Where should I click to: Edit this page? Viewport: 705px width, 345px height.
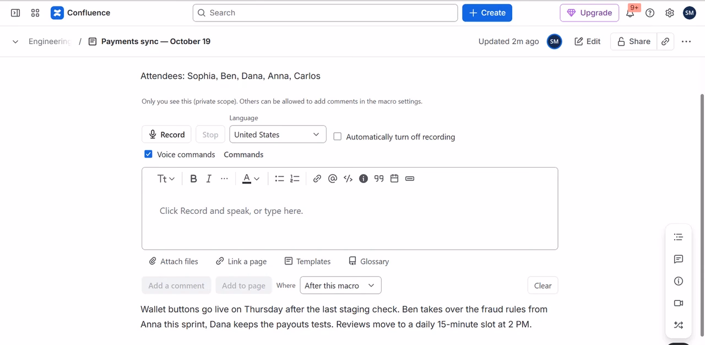(x=587, y=41)
